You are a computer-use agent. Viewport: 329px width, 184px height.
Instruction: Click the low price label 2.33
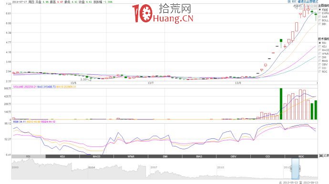tap(83, 79)
